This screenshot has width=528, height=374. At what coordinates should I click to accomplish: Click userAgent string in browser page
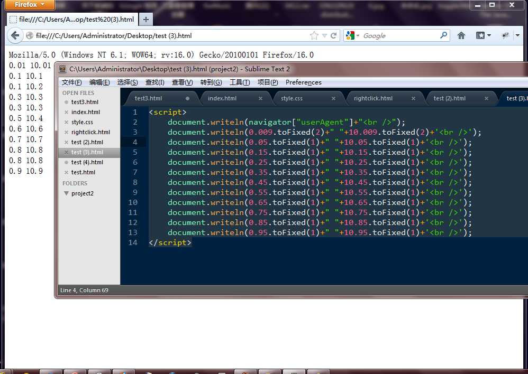pyautogui.click(x=161, y=55)
